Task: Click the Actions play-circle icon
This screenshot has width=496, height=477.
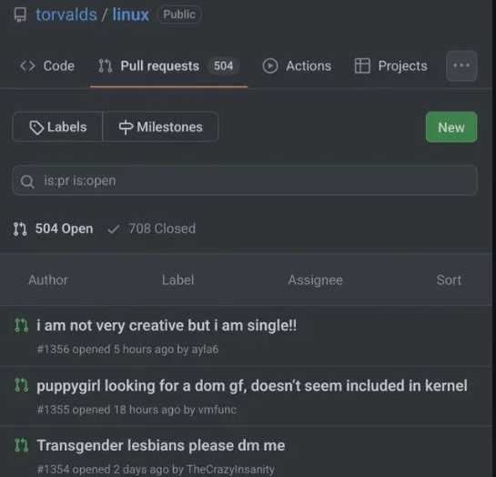Action: (270, 66)
